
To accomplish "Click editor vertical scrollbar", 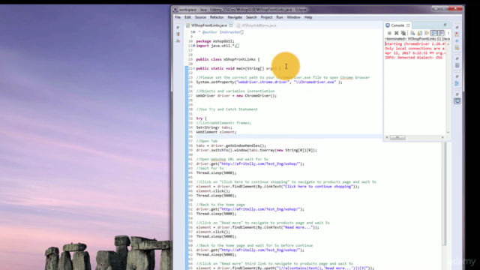I will (444, 193).
